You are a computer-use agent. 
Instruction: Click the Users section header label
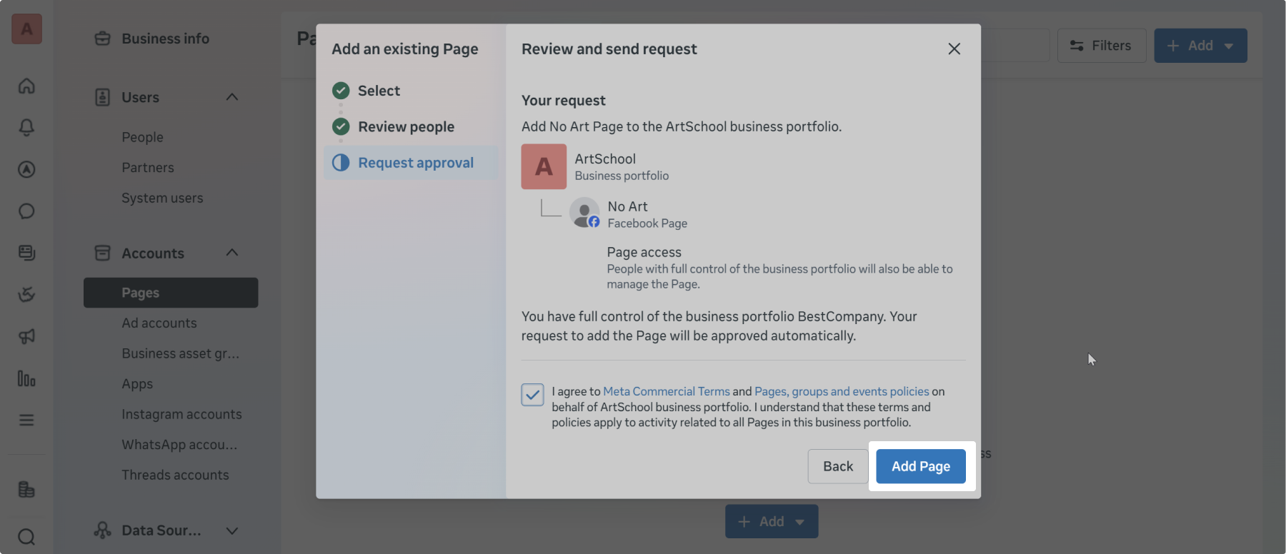click(140, 97)
